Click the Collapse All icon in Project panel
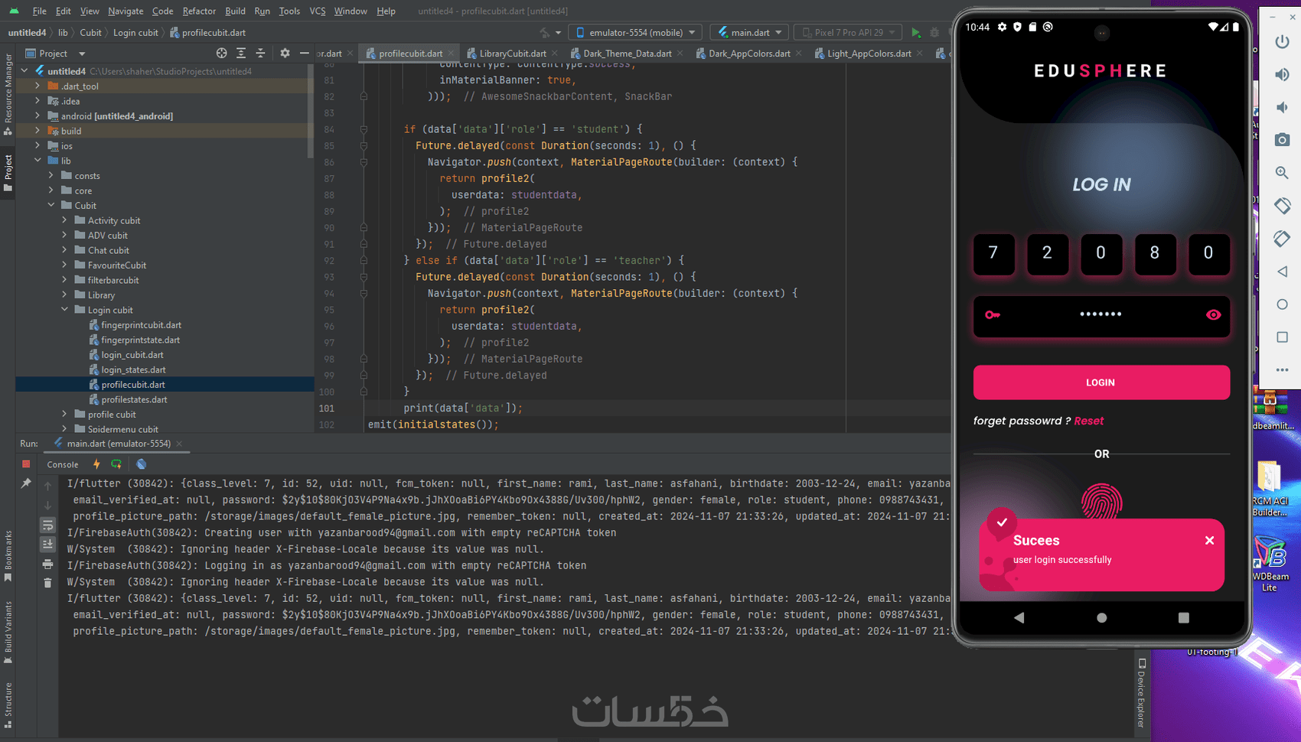This screenshot has width=1301, height=742. click(260, 54)
